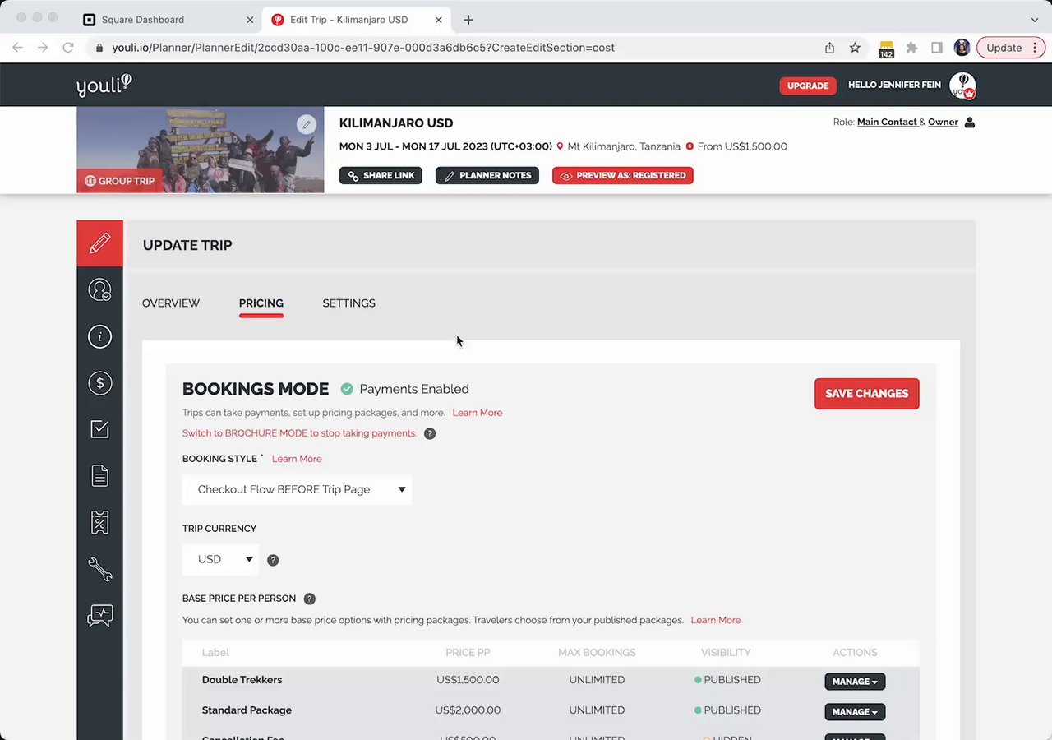Open the document sidebar icon

99,475
